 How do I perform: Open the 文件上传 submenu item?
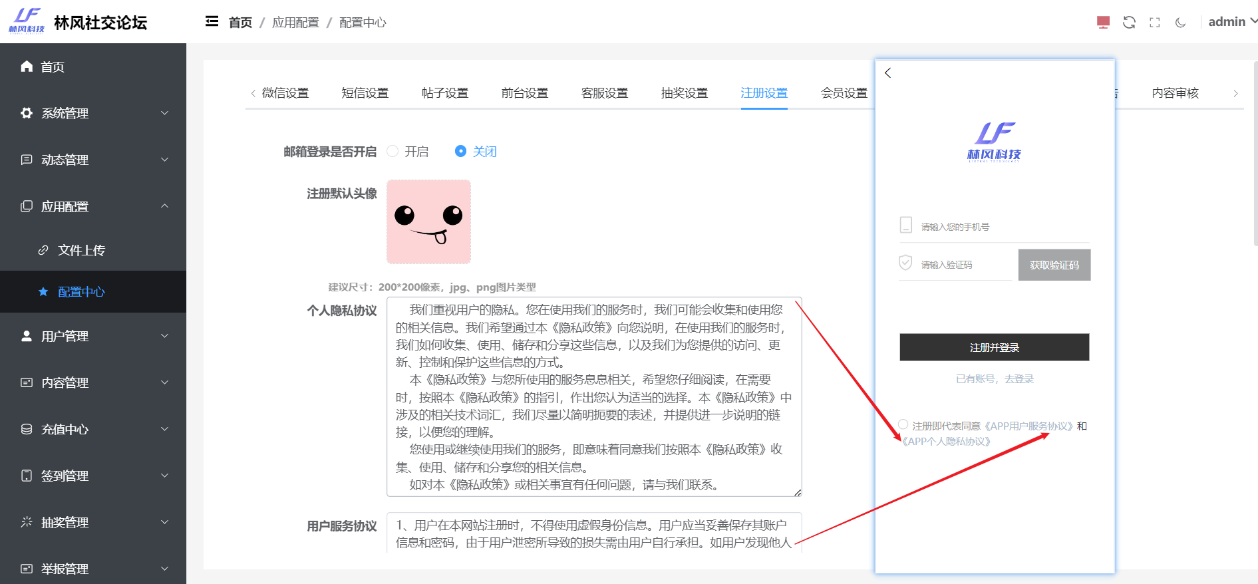coord(93,250)
